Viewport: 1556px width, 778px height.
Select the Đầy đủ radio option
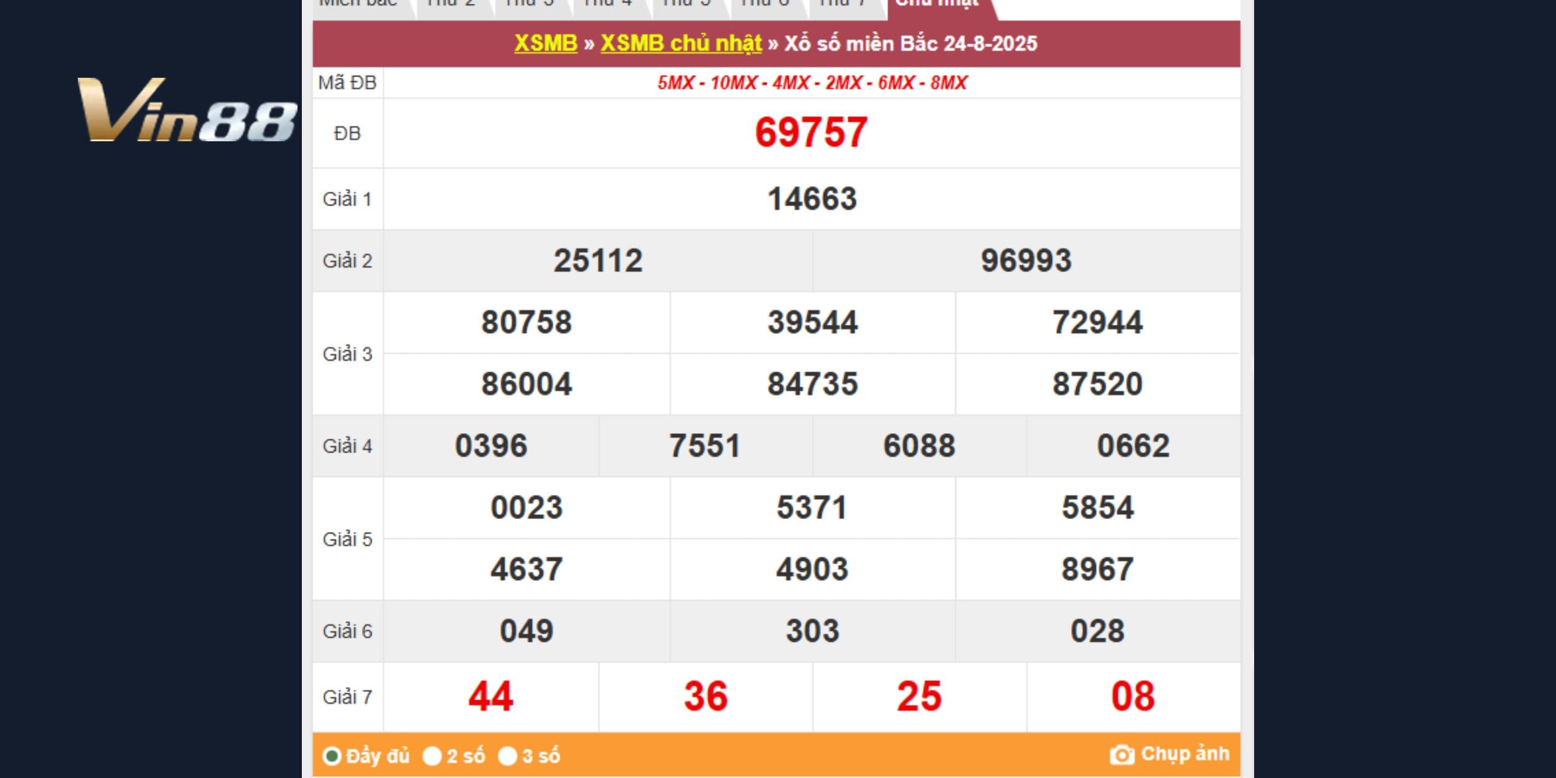[x=332, y=756]
